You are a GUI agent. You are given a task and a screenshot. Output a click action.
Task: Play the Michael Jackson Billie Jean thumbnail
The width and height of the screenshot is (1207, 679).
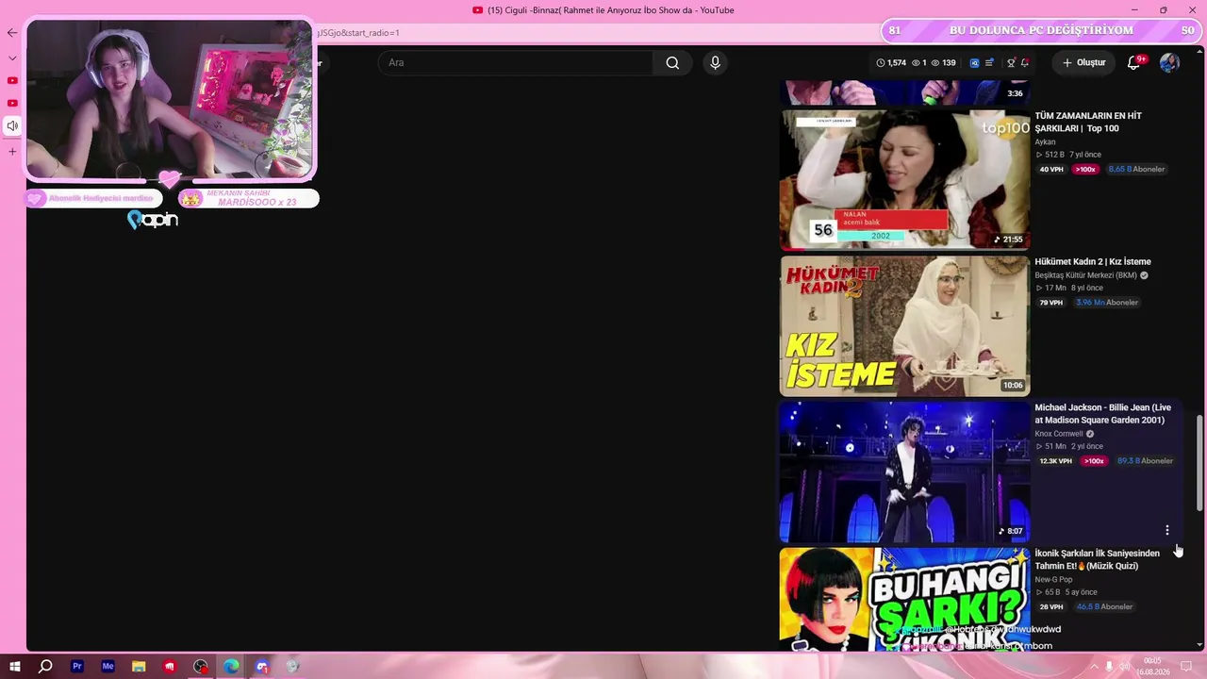(904, 472)
